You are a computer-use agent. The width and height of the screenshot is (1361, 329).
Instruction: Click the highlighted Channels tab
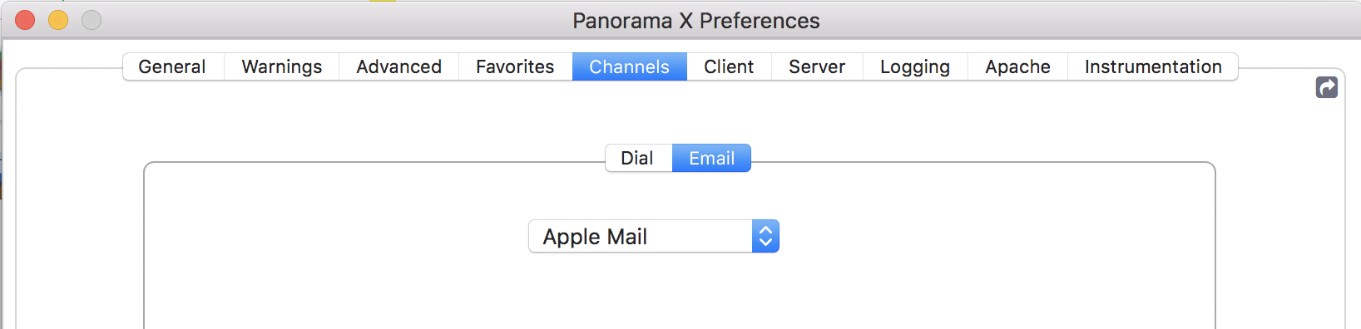pyautogui.click(x=630, y=66)
